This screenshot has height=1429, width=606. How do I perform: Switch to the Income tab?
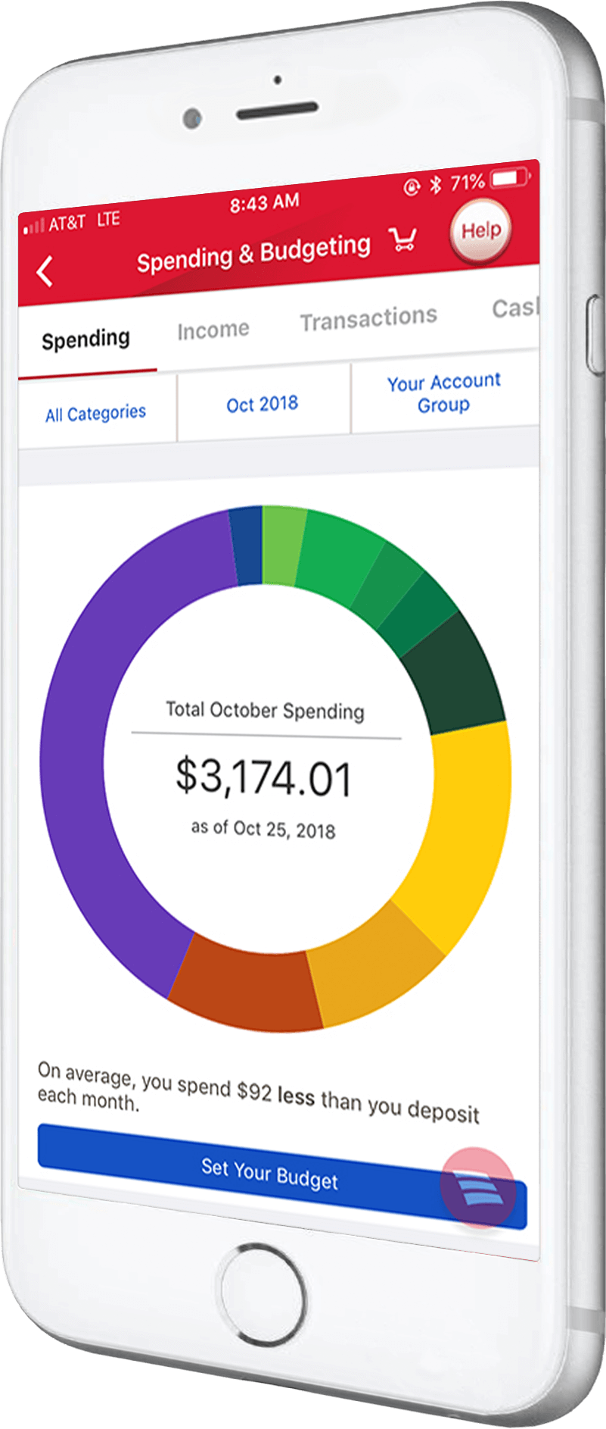pyautogui.click(x=213, y=330)
